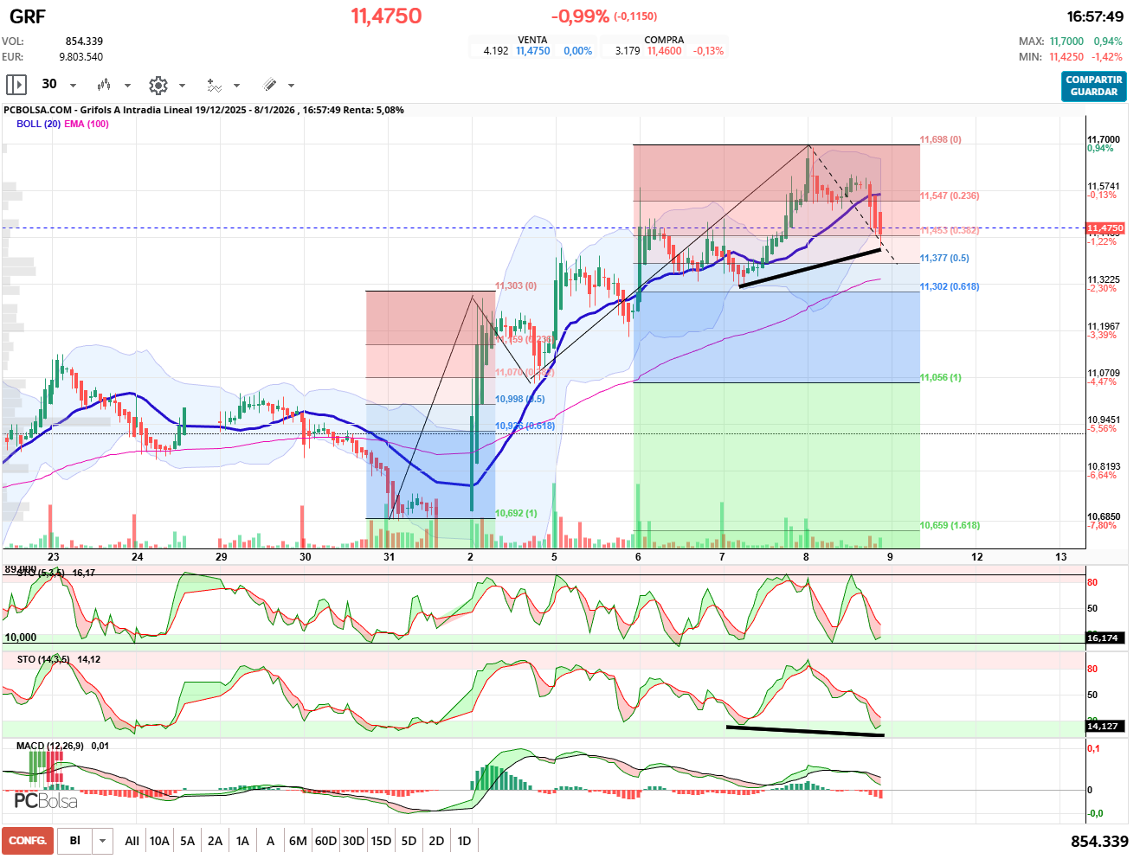1140x859 pixels.
Task: Click the black 16,174 stochastic value tag
Action: (x=1105, y=638)
